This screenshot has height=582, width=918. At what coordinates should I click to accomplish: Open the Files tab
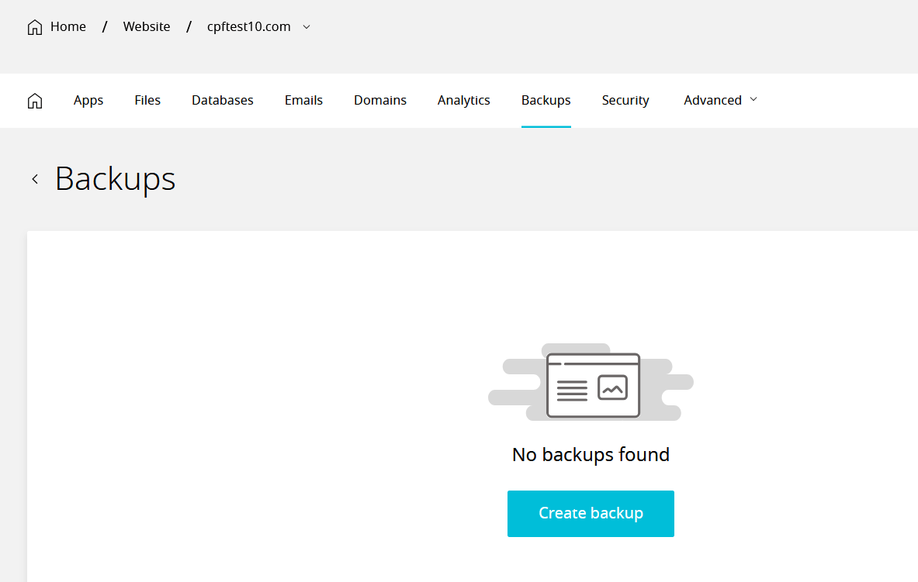pyautogui.click(x=147, y=100)
